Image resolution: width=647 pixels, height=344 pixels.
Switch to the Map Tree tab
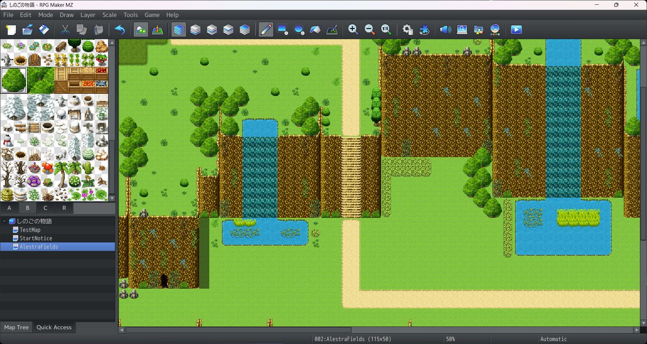tap(16, 327)
